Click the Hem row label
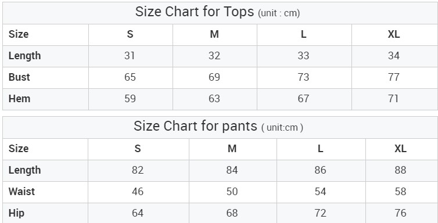Image resolution: width=438 pixels, height=223 pixels. pos(19,99)
